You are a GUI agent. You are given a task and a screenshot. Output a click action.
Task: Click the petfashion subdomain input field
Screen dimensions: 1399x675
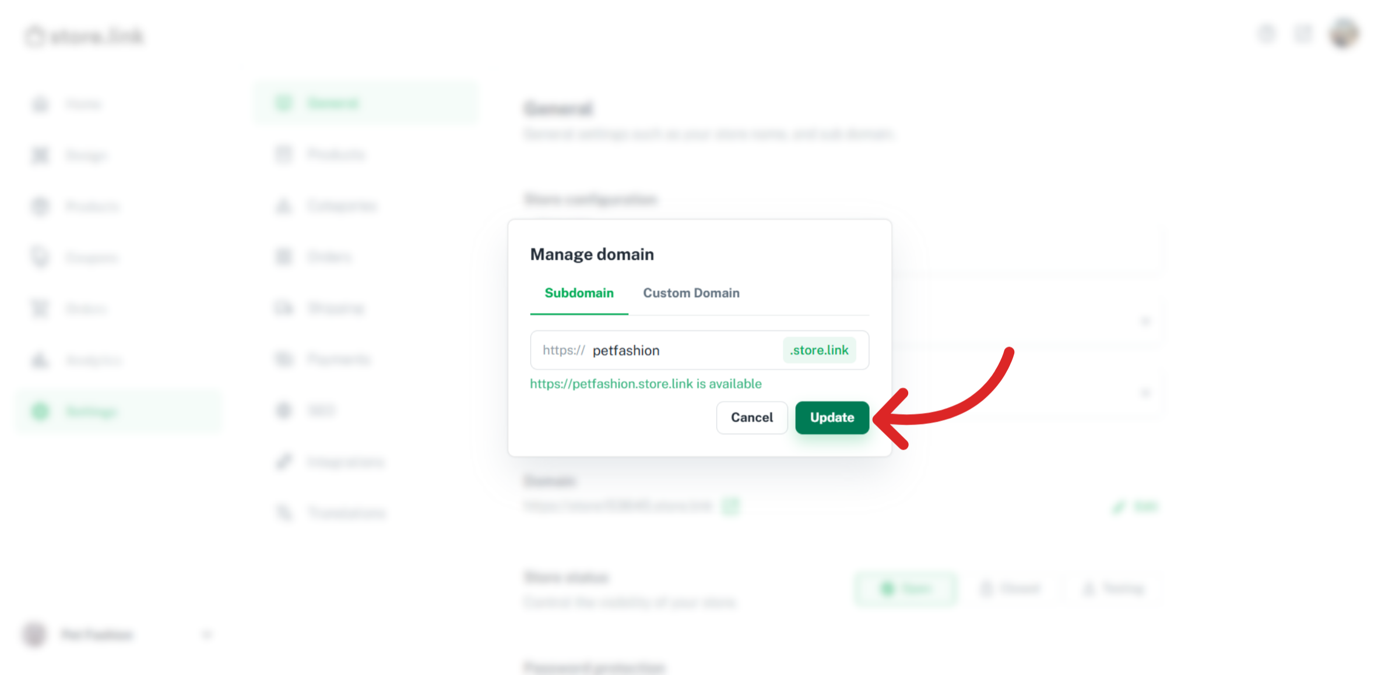coord(682,351)
